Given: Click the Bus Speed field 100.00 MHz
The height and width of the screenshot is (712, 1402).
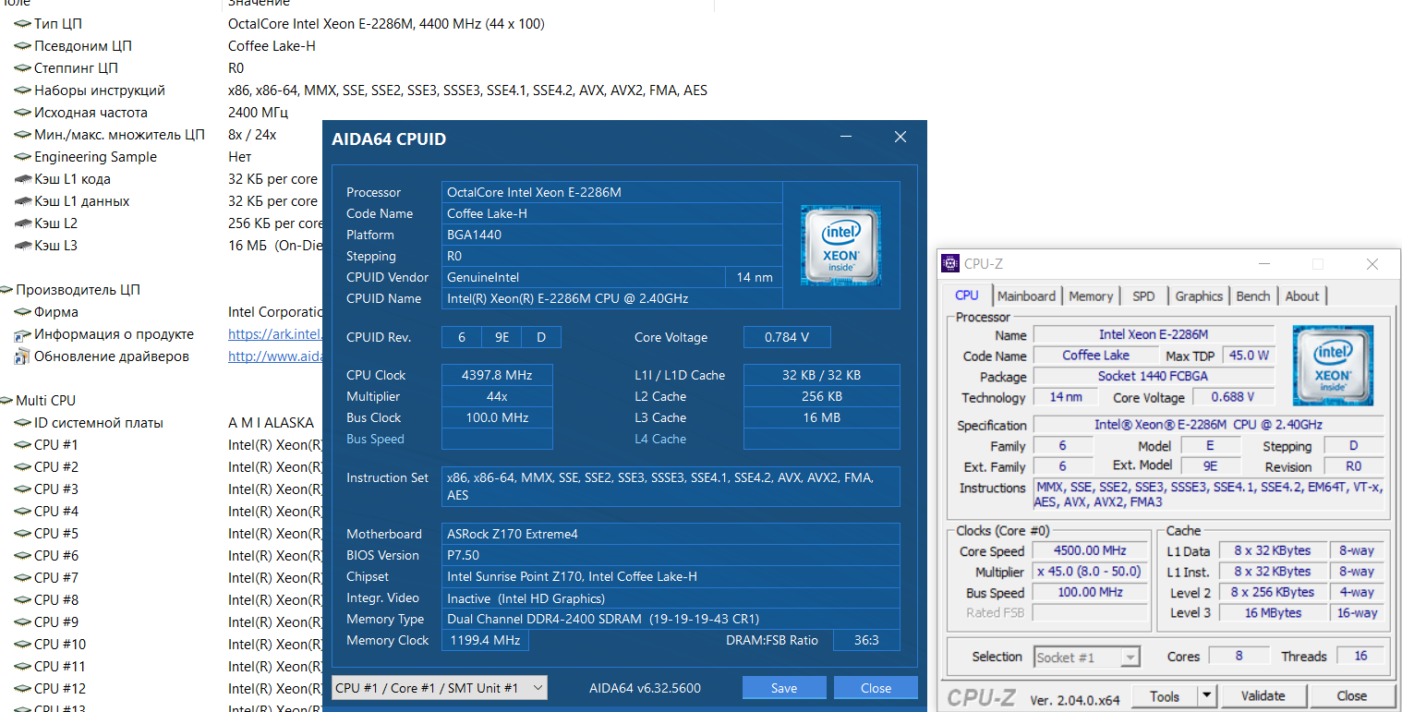Looking at the screenshot, I should point(1090,592).
